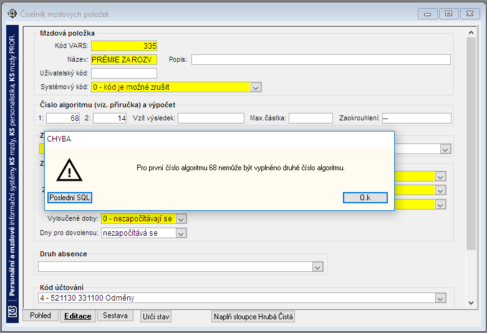This screenshot has width=487, height=333.
Task: Click the scrollbar down arrow
Action: (x=471, y=303)
